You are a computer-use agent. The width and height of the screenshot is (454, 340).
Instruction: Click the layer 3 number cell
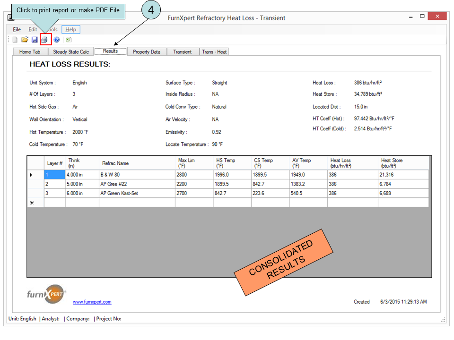click(x=55, y=193)
